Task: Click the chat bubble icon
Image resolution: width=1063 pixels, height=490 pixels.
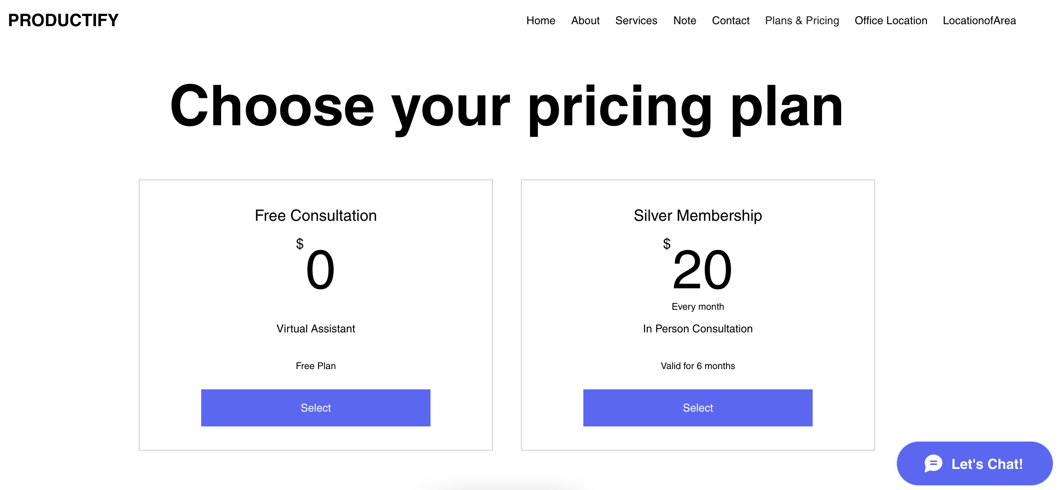Action: coord(933,463)
